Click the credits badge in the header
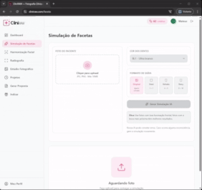Image resolution: width=202 pixels, height=190 pixels. 157,21
